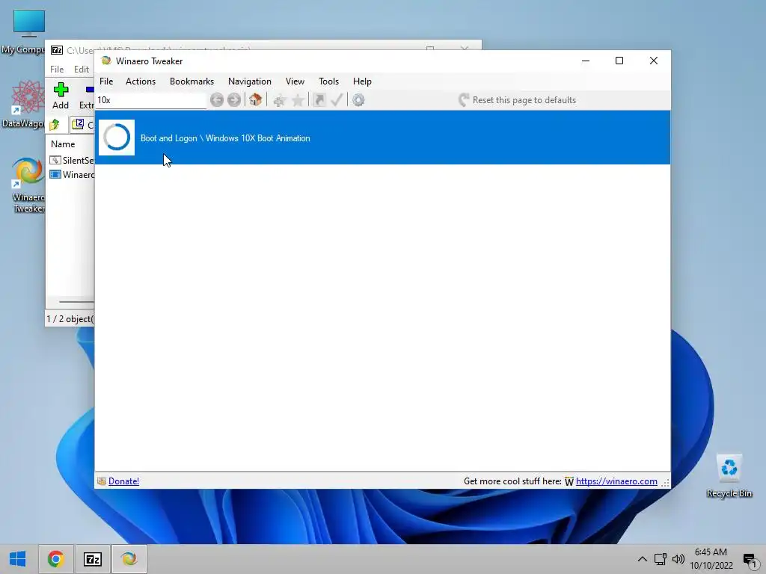The height and width of the screenshot is (574, 766).
Task: Click the Back navigation arrow in Winaero Tweaker
Action: (217, 100)
